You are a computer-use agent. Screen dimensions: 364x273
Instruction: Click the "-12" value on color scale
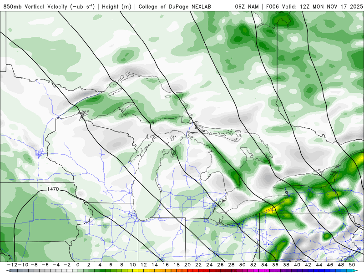[x=12, y=265]
